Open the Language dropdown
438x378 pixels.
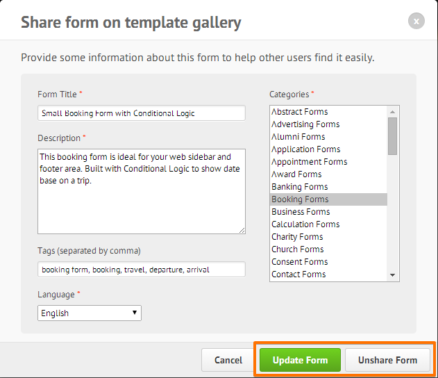tap(90, 313)
